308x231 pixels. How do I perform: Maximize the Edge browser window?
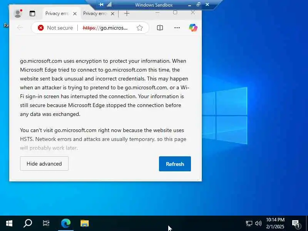click(175, 13)
